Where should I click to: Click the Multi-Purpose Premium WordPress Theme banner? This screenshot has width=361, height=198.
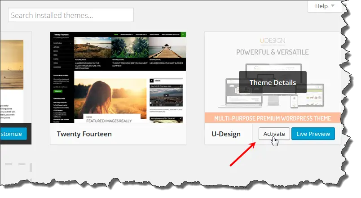coord(273,118)
